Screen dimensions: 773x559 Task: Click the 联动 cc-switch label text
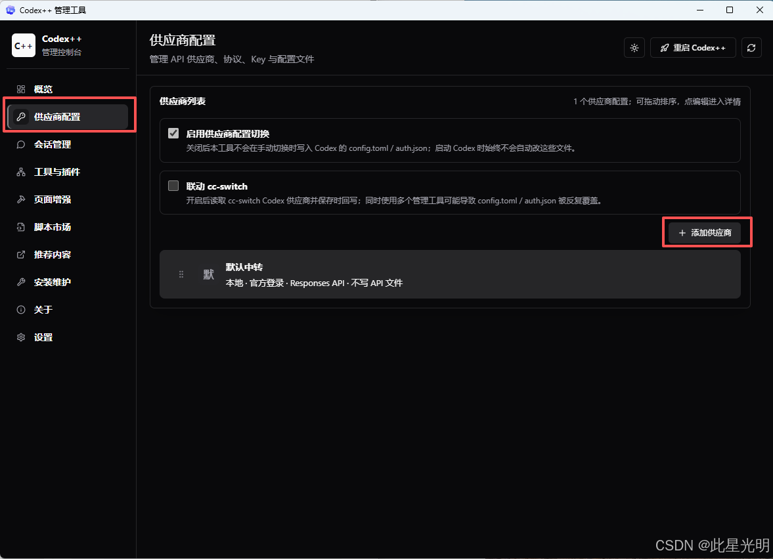click(x=217, y=187)
